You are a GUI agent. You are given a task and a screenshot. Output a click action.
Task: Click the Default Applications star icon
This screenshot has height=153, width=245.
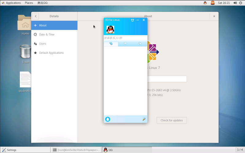point(35,53)
